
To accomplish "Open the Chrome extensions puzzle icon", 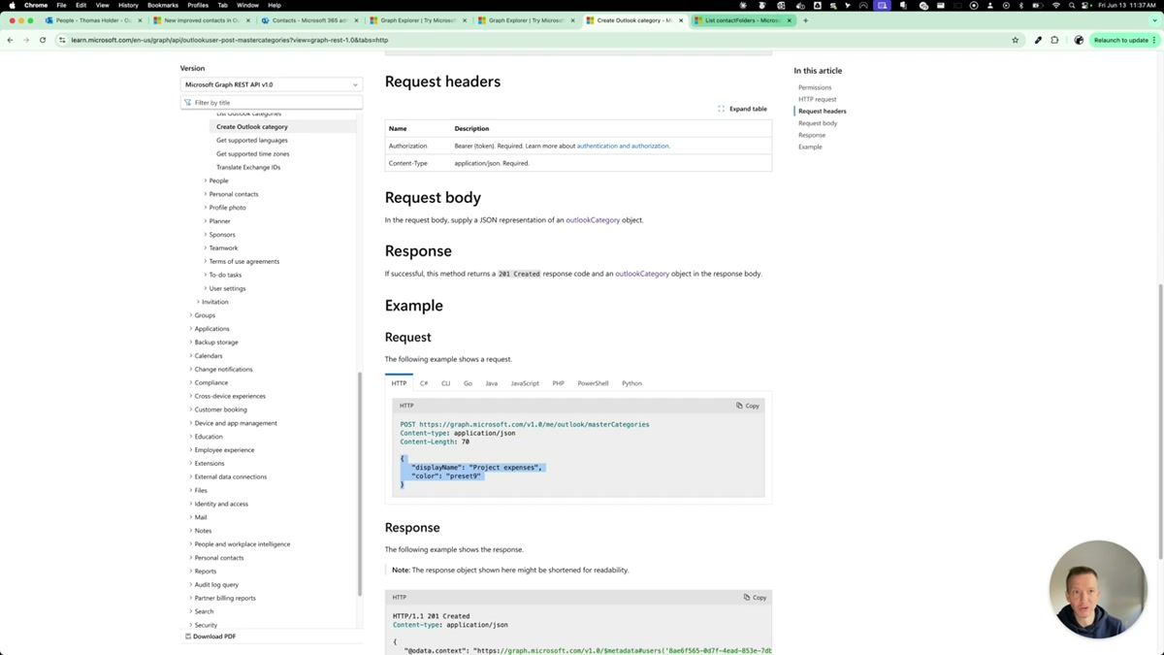I will click(x=1054, y=40).
